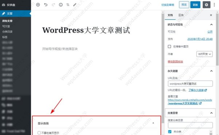The height and width of the screenshot is (135, 219).
Task: Open 所有文章 submenu item
Action: tap(7, 21)
